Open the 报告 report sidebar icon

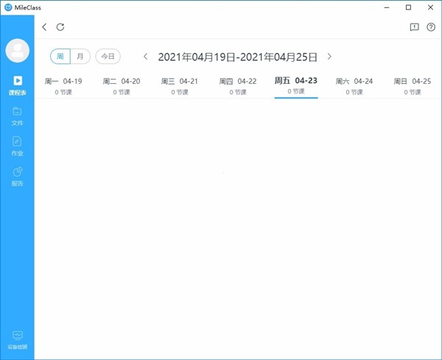click(x=18, y=177)
